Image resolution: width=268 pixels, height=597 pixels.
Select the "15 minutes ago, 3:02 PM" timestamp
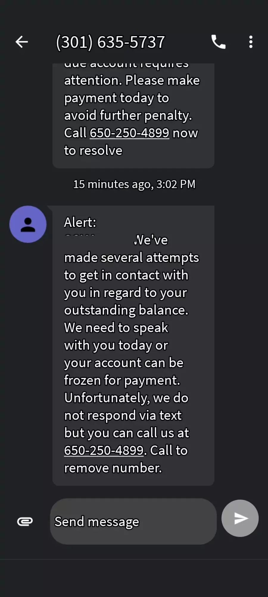pos(134,184)
